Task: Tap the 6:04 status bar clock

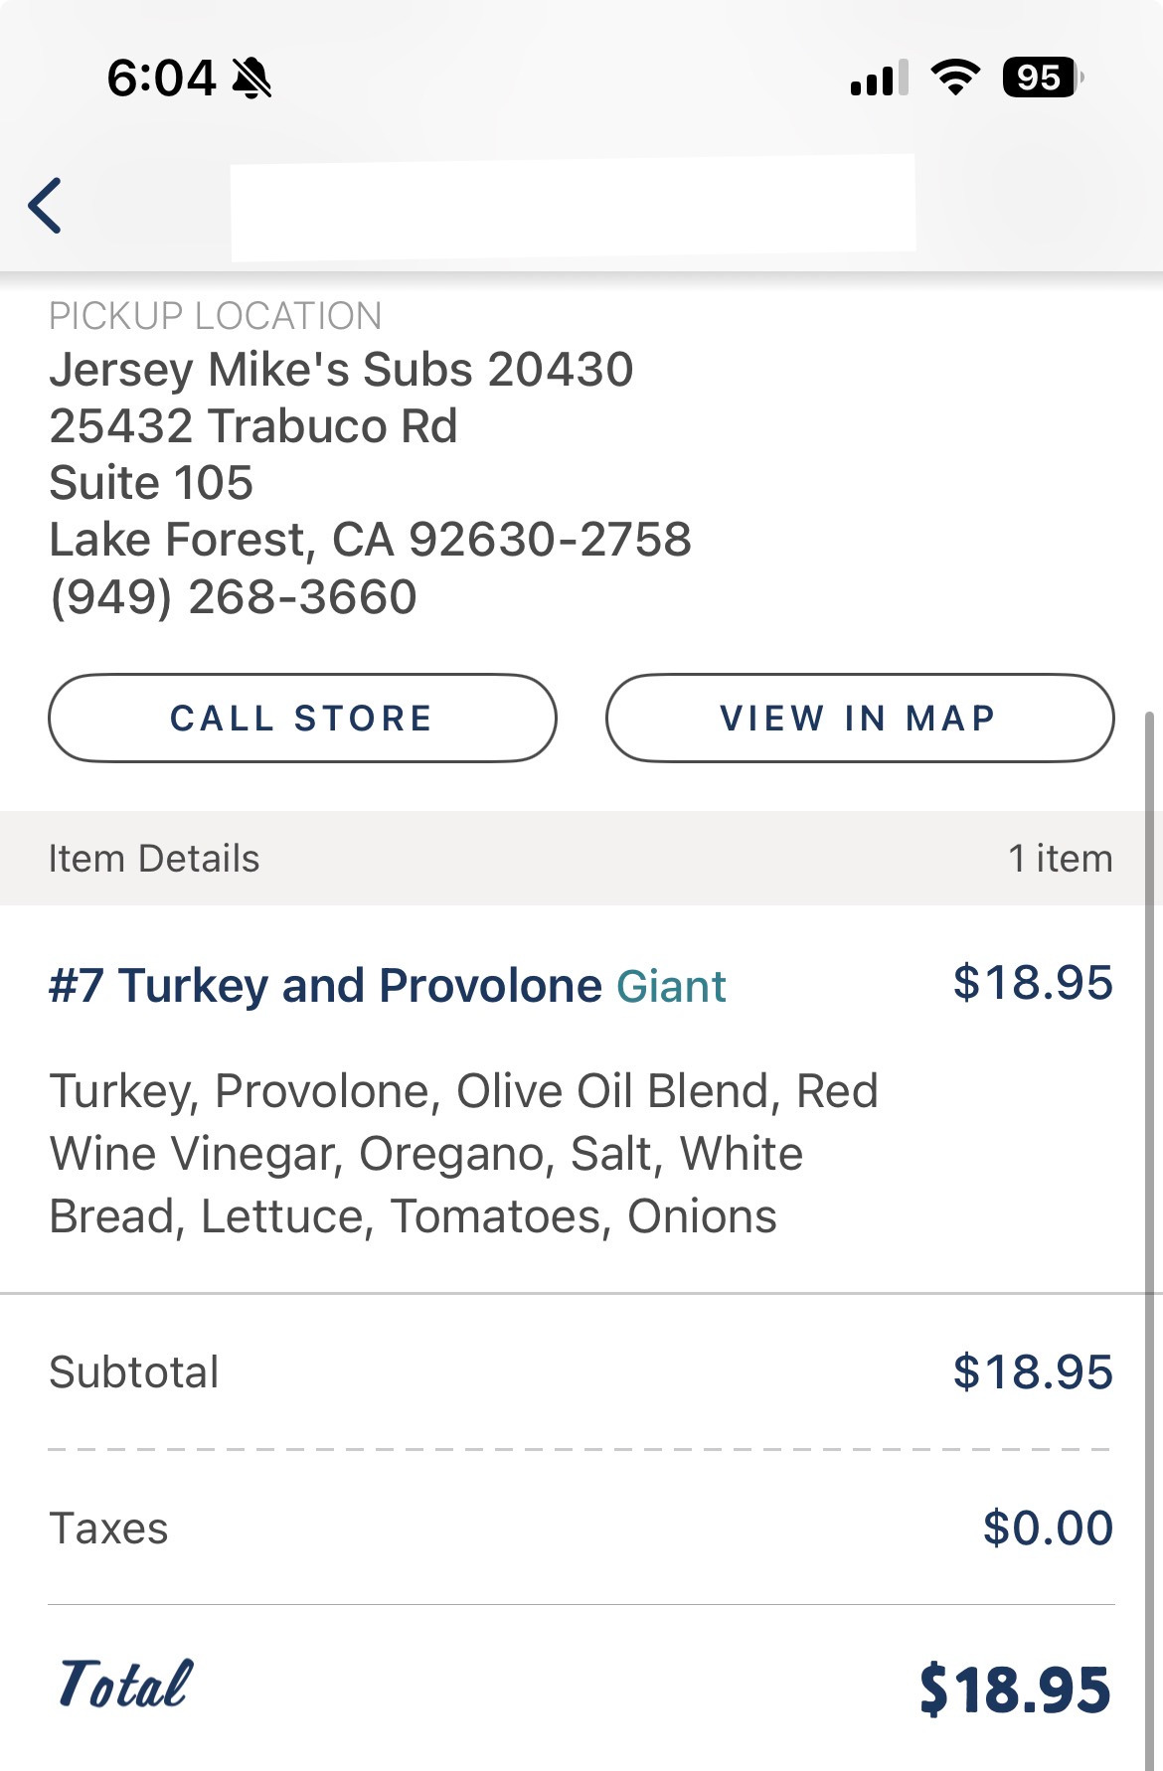Action: pos(161,78)
